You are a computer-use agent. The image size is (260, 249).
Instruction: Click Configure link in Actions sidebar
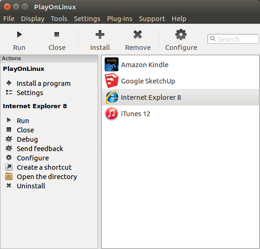coord(33,158)
